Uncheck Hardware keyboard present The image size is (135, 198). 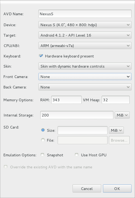(x=41, y=56)
